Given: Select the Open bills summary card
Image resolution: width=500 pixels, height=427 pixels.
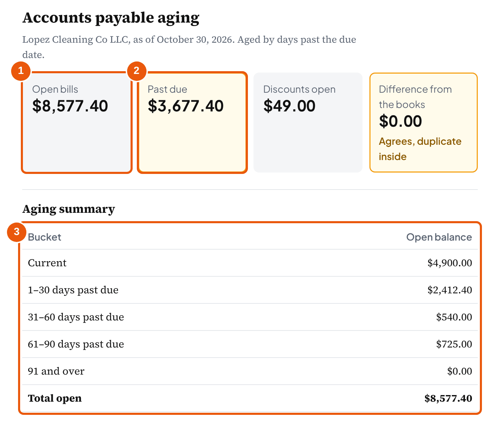Looking at the screenshot, I should (77, 123).
